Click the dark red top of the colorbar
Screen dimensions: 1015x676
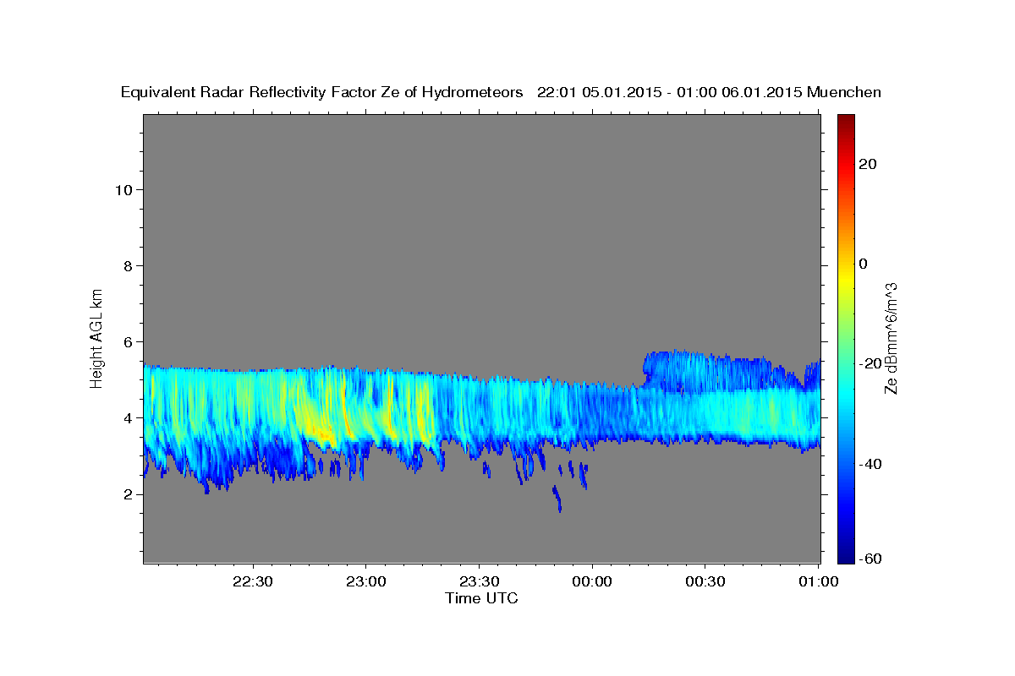point(846,121)
